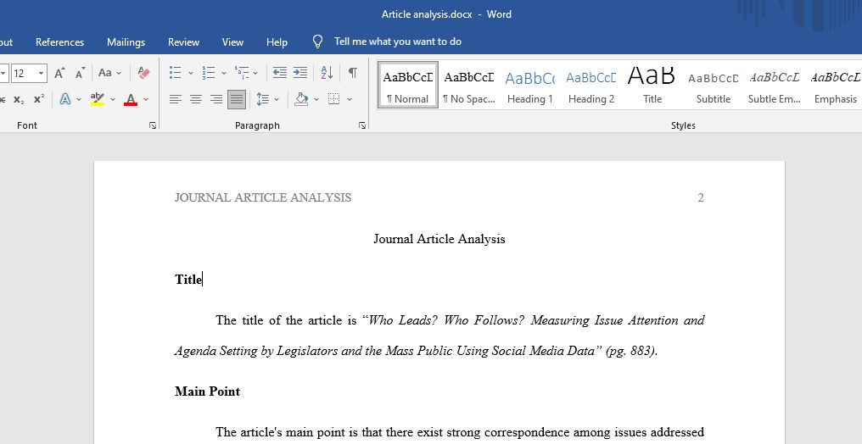Expand highlight color dropdown arrow

point(113,99)
